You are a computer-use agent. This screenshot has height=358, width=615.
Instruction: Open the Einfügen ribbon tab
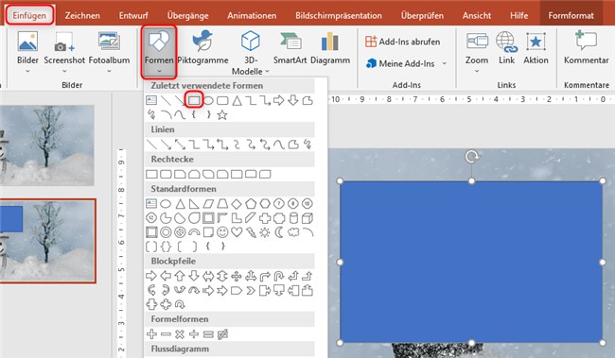(29, 16)
